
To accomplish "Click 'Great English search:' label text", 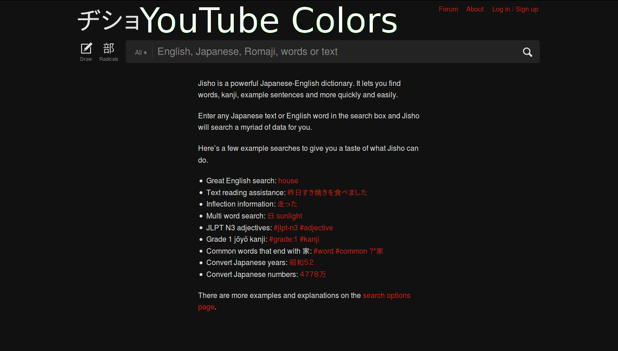I will pos(242,181).
